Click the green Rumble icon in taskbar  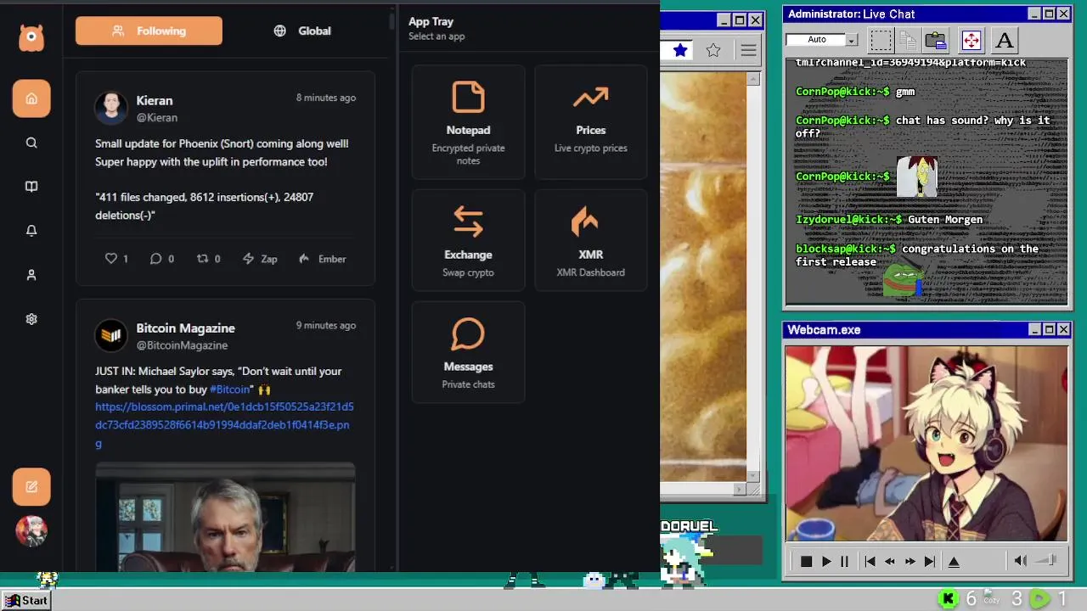(1039, 599)
